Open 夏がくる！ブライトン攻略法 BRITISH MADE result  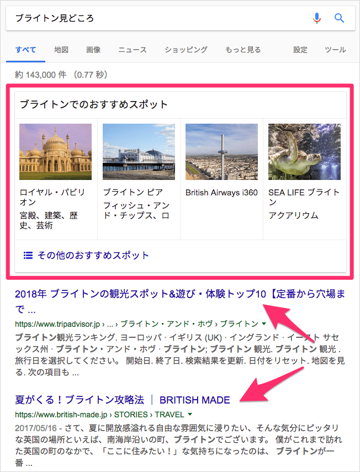(x=123, y=400)
